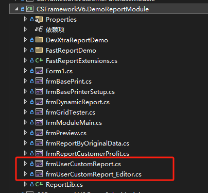Screen dimensions: 208x193
Task: Select the frmBasePrint.cs file name
Action: click(x=68, y=82)
